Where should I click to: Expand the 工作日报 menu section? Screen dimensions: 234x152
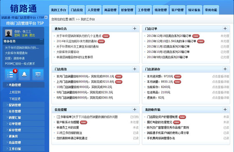[23, 149]
